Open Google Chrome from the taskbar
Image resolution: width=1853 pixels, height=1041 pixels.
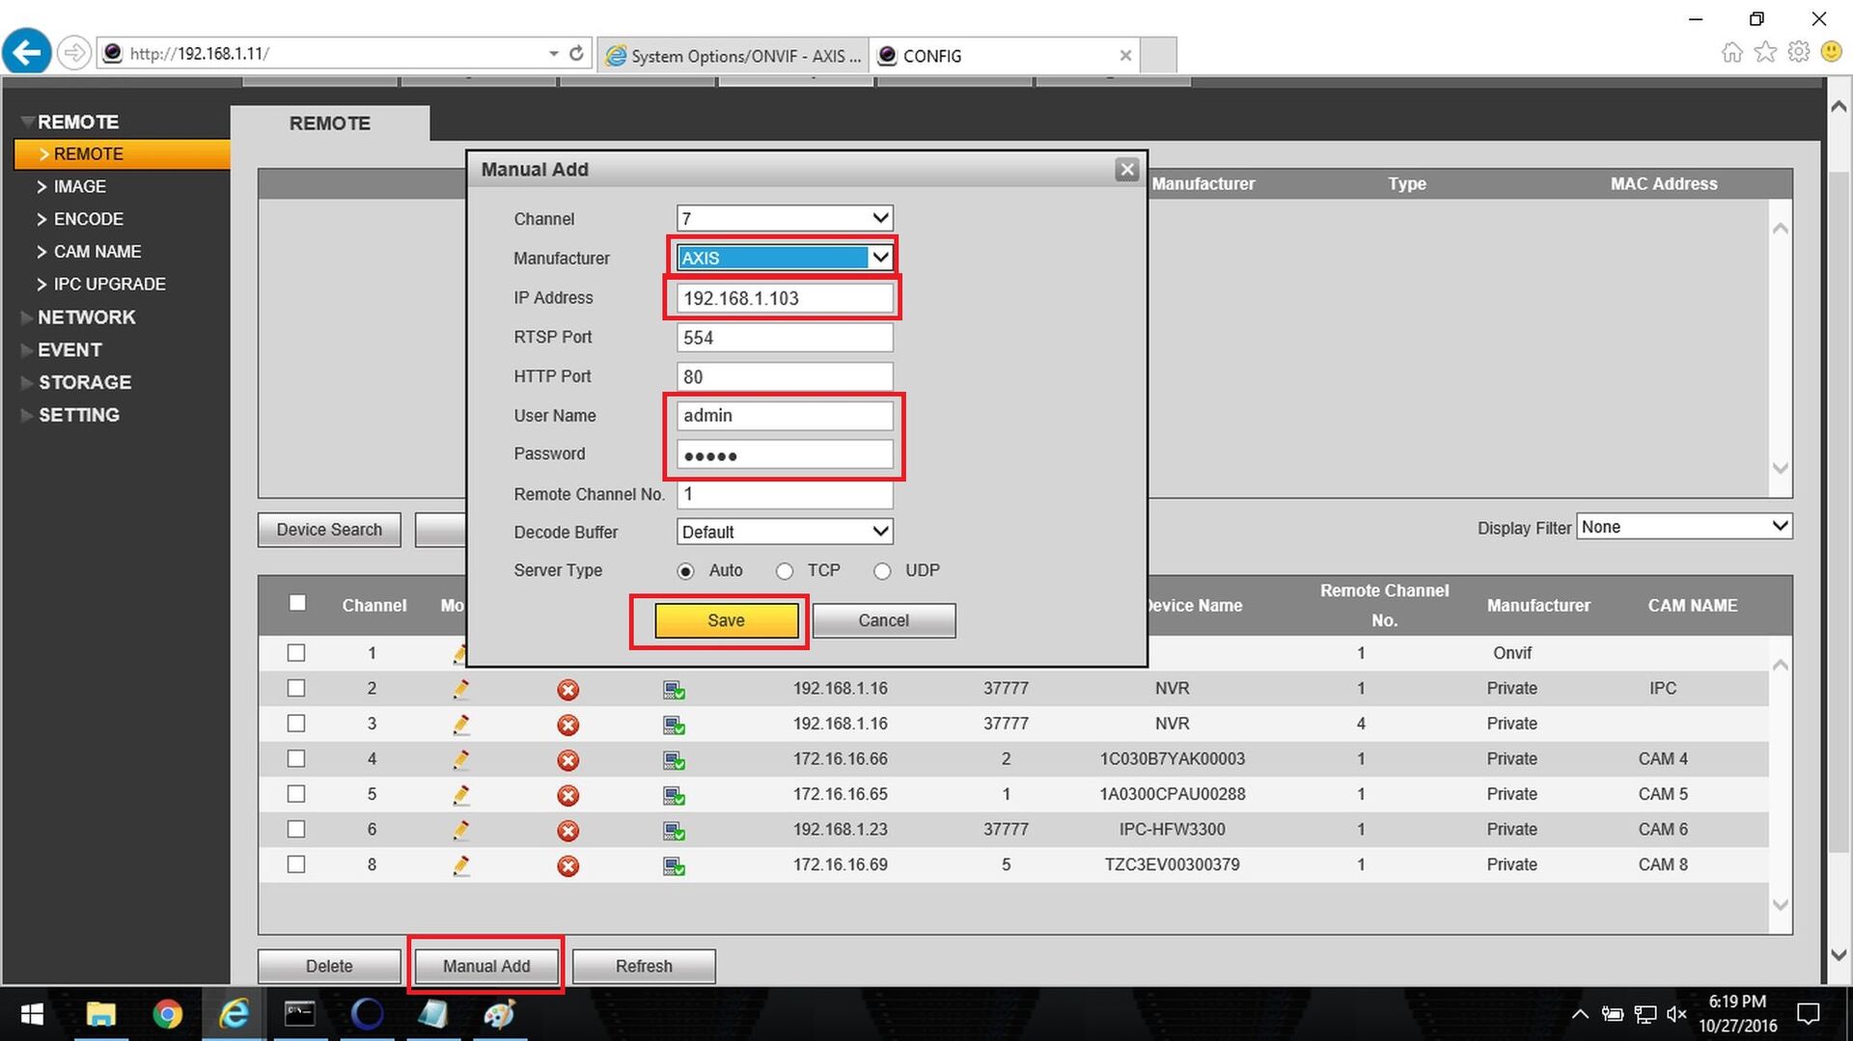(167, 1014)
